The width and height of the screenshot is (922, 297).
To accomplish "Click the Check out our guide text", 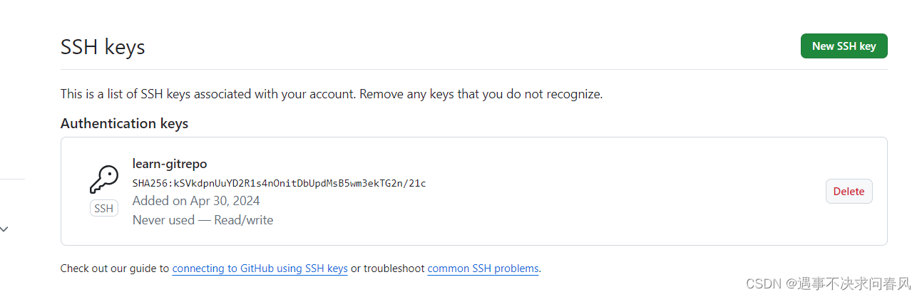I will (x=115, y=269).
